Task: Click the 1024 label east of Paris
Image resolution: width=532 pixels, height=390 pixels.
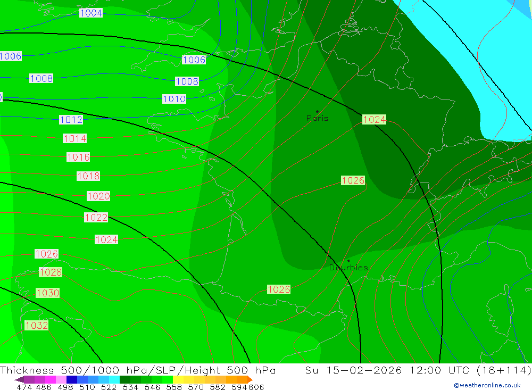Action: click(x=374, y=120)
